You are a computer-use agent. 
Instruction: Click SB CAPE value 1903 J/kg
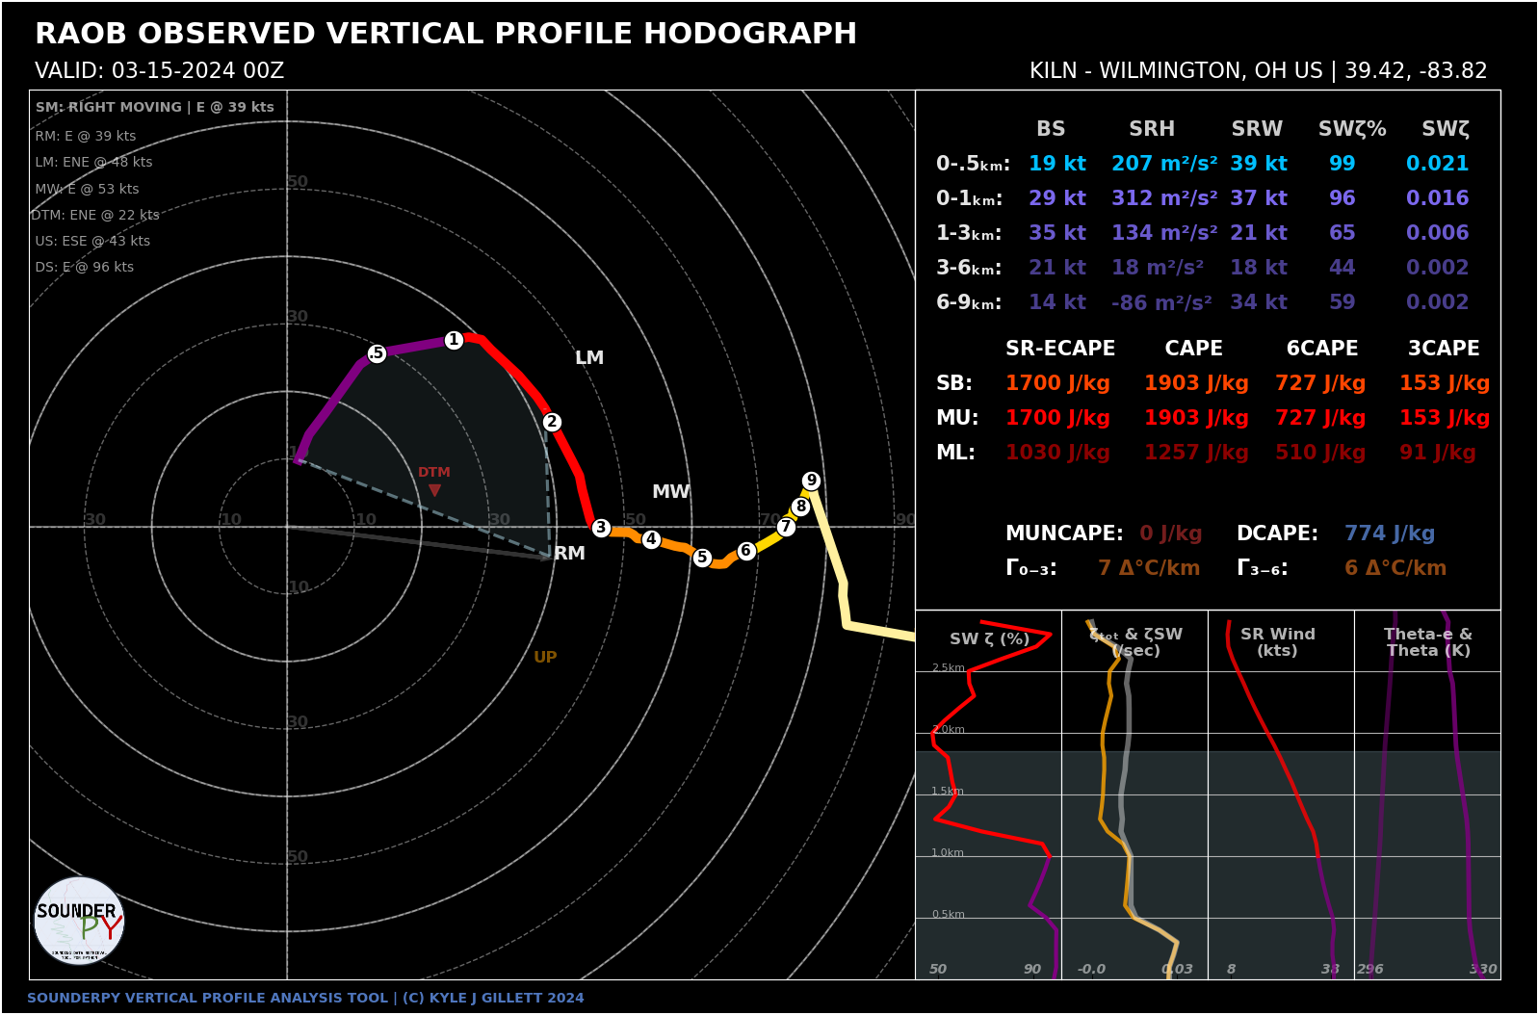[1196, 383]
